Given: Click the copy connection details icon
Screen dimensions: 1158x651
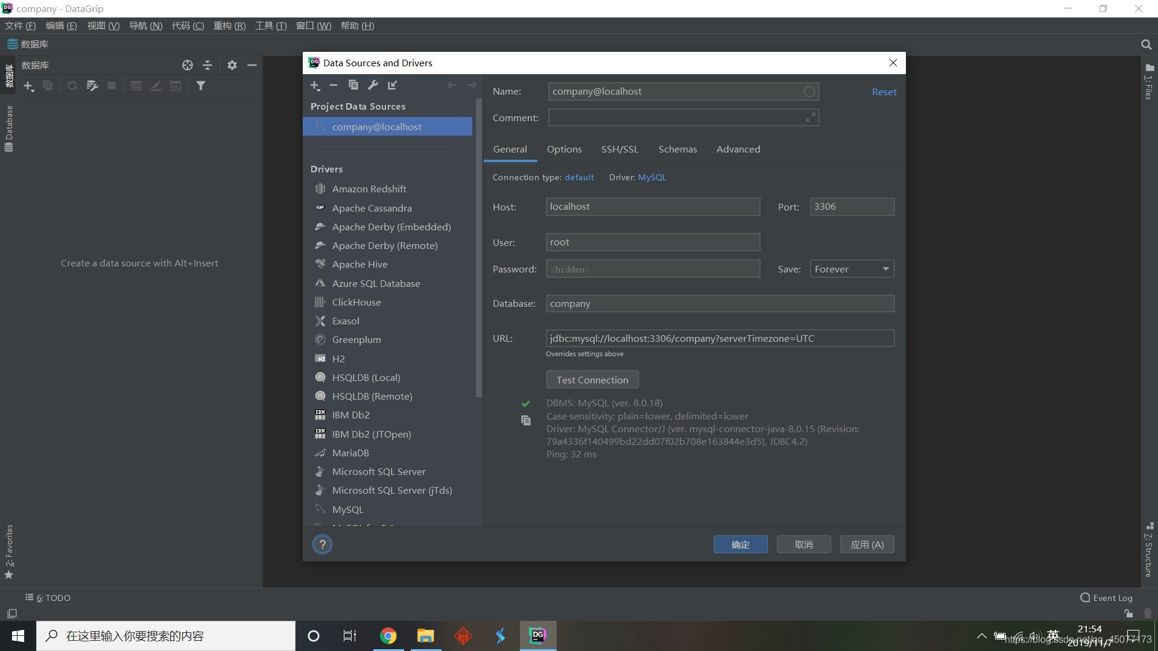Looking at the screenshot, I should click(x=525, y=420).
